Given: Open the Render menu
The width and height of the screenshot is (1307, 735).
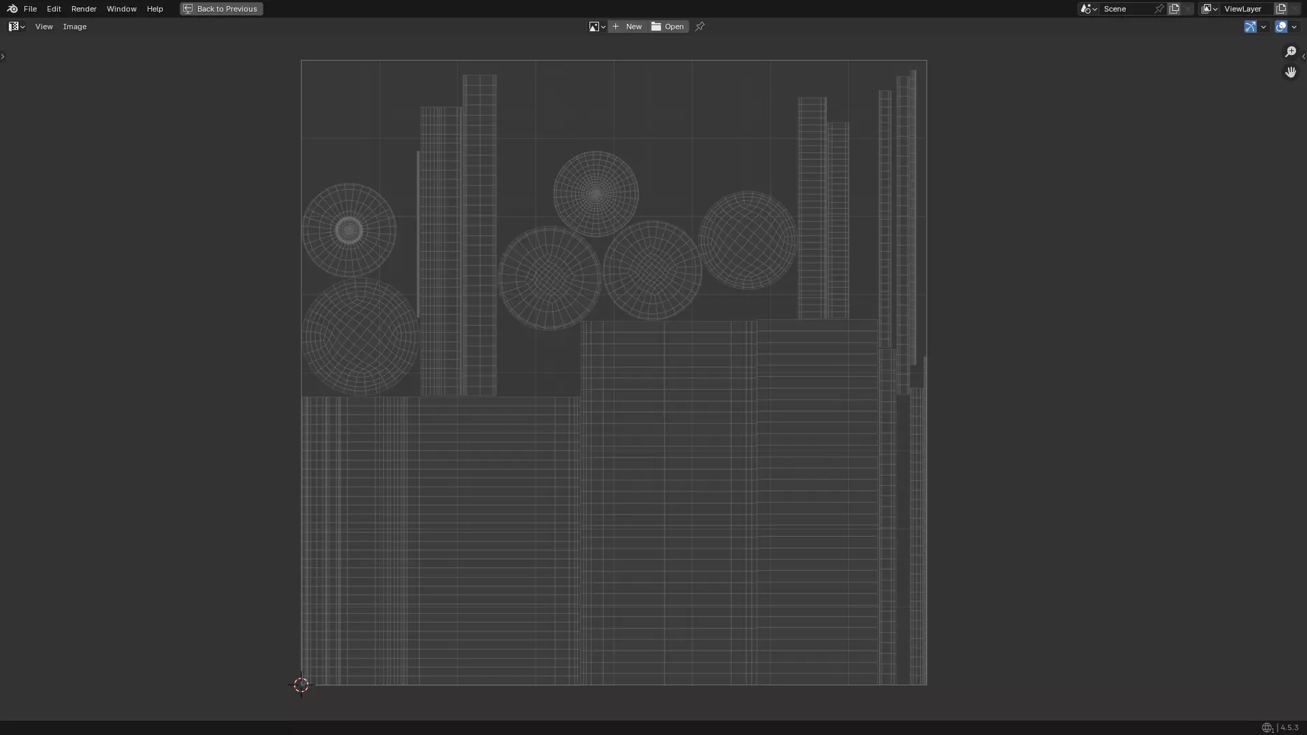Looking at the screenshot, I should pyautogui.click(x=84, y=9).
